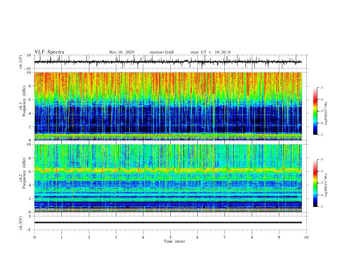Click the "ch.3(V)" axis label
The width and height of the screenshot is (345, 266).
21,223
